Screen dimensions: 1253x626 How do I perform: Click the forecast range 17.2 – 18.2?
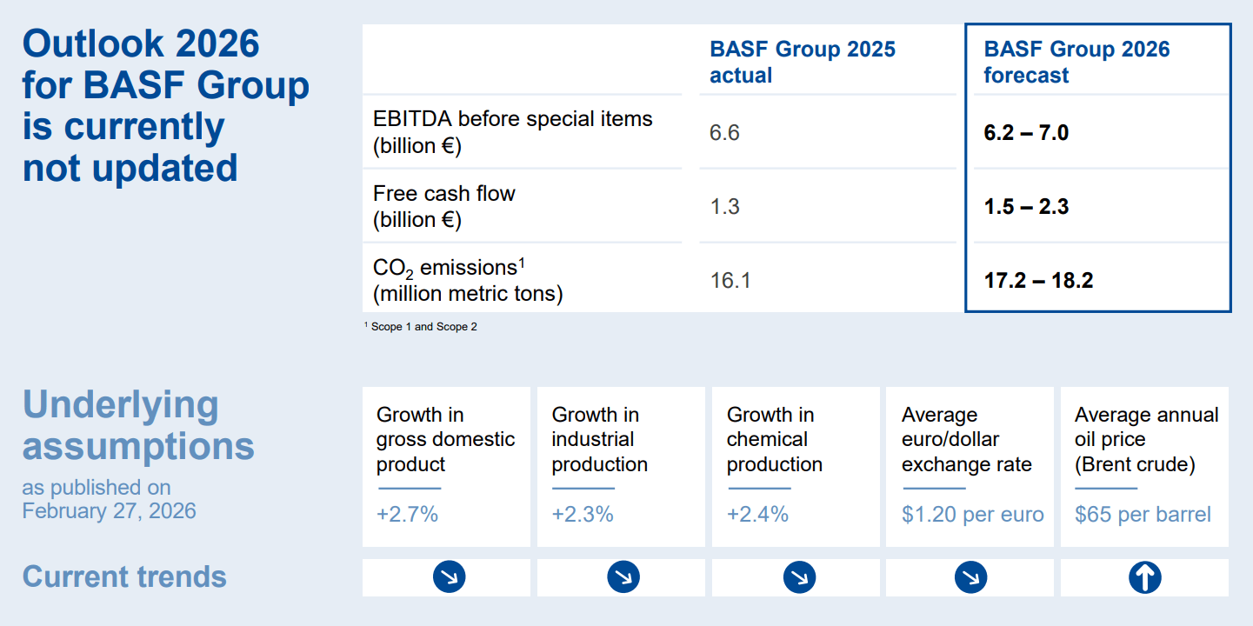click(1038, 281)
